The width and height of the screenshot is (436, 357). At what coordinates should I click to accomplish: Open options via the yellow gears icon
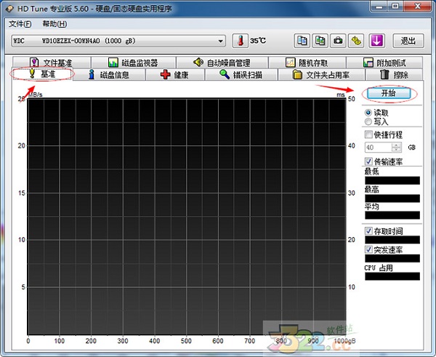(355, 41)
